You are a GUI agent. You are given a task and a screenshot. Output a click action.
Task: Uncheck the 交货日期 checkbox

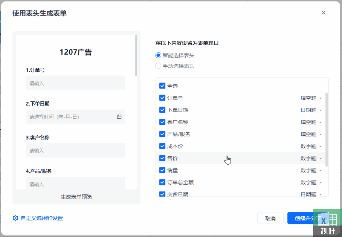click(162, 194)
